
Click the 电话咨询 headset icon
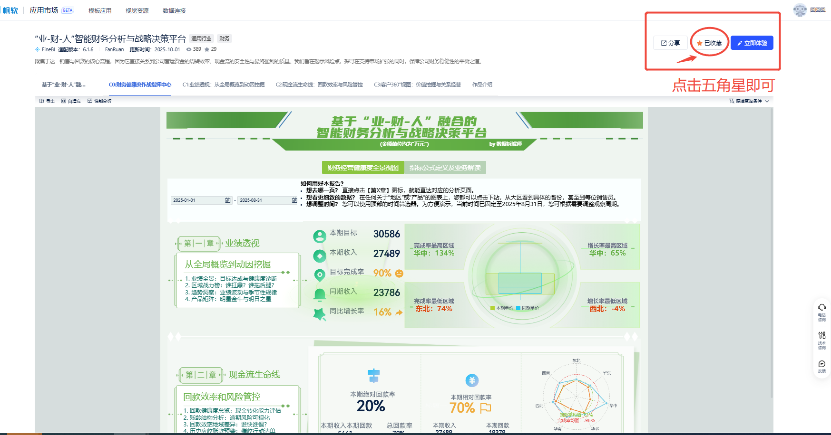(x=821, y=308)
